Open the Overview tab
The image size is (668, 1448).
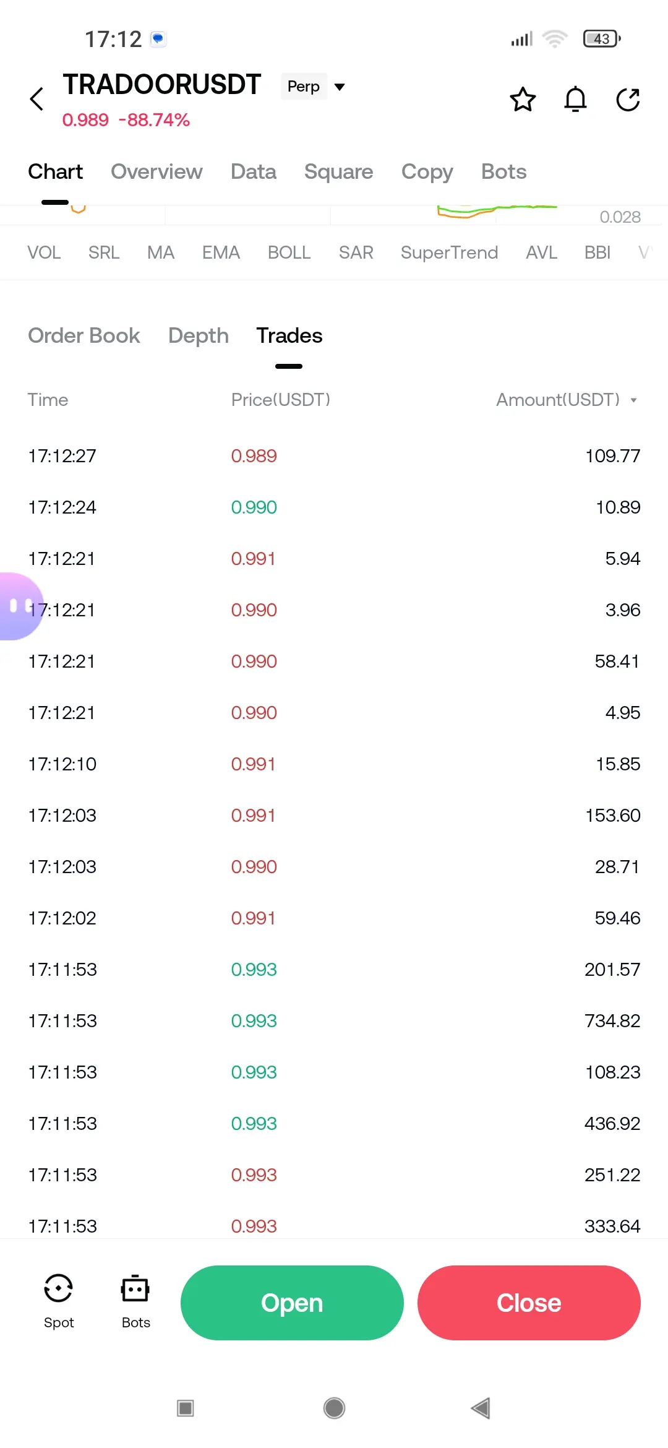156,171
